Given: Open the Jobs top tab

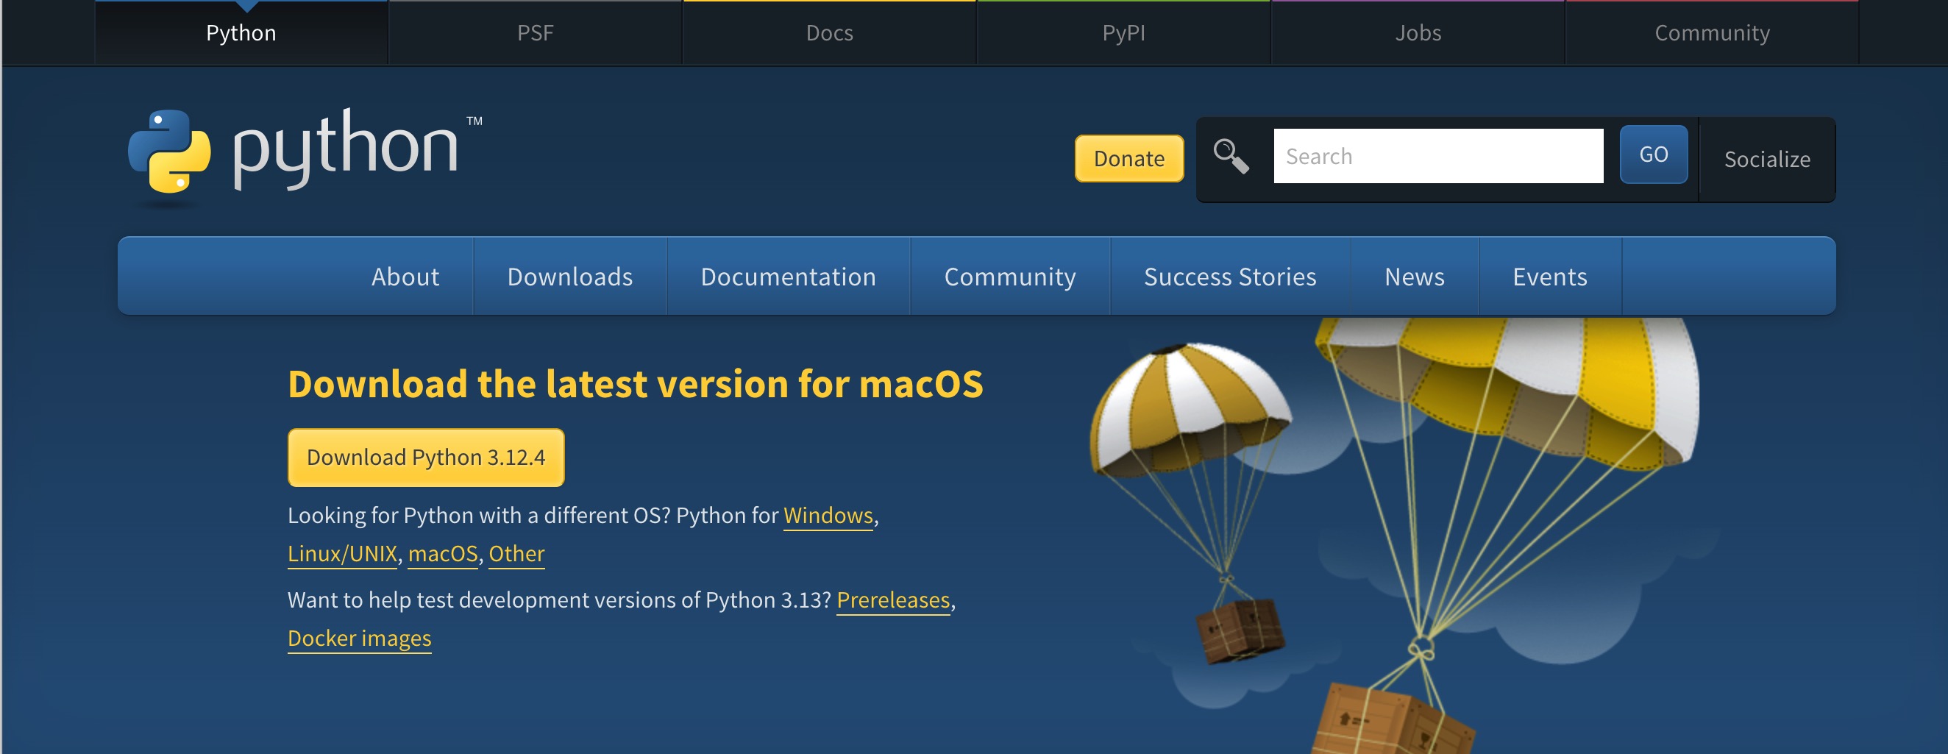Looking at the screenshot, I should (1418, 32).
